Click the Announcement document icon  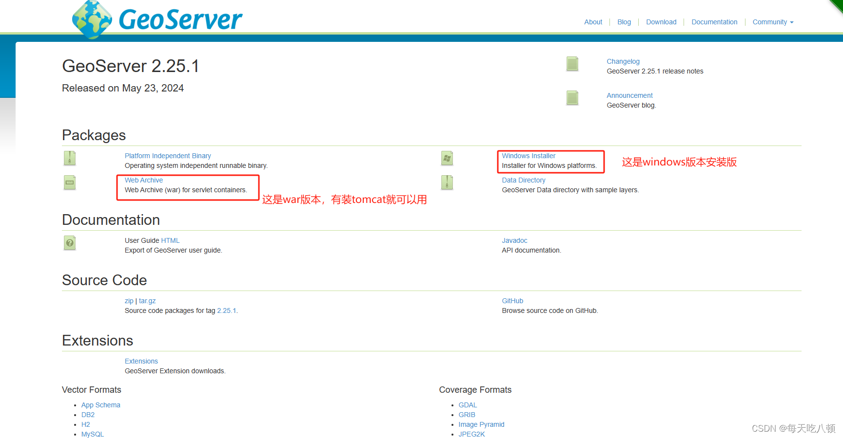(572, 98)
